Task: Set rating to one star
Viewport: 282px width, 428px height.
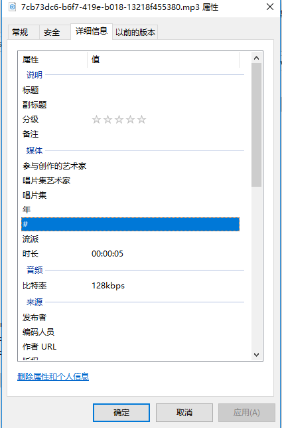Action: [x=96, y=120]
